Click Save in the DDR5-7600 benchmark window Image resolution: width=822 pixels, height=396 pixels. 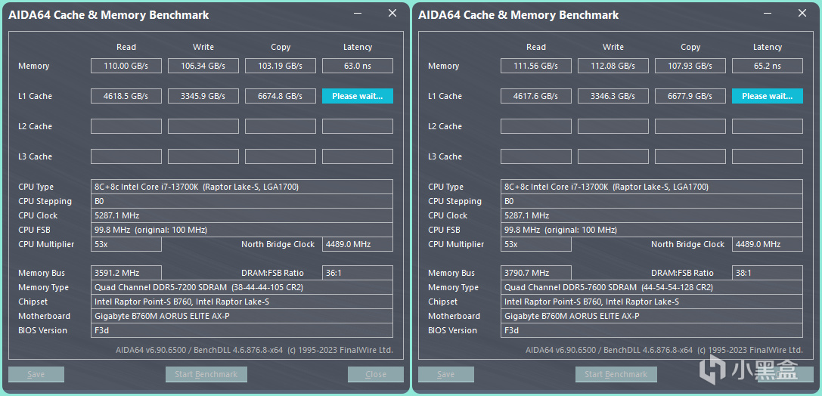[x=446, y=374]
